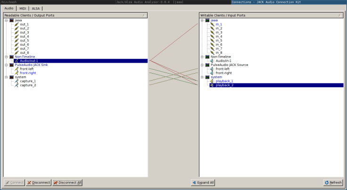Screen dimensions: 347x190
Task: Collapse the jaaa node in Readable Clients
Action: (6, 20)
